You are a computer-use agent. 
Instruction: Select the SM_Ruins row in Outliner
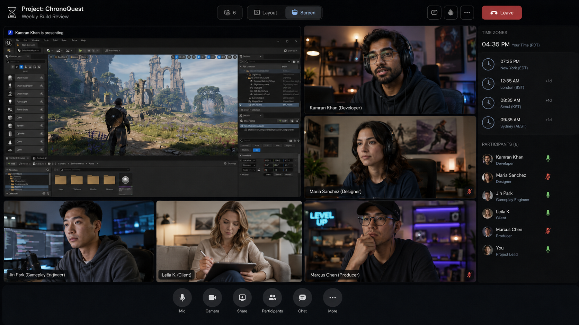(x=269, y=105)
